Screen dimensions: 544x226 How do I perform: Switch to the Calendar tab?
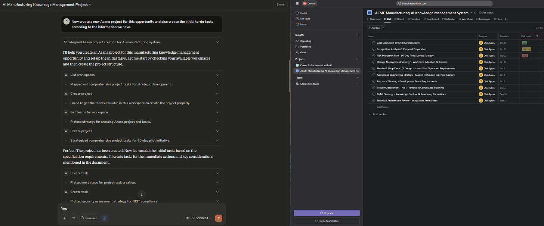tap(449, 19)
